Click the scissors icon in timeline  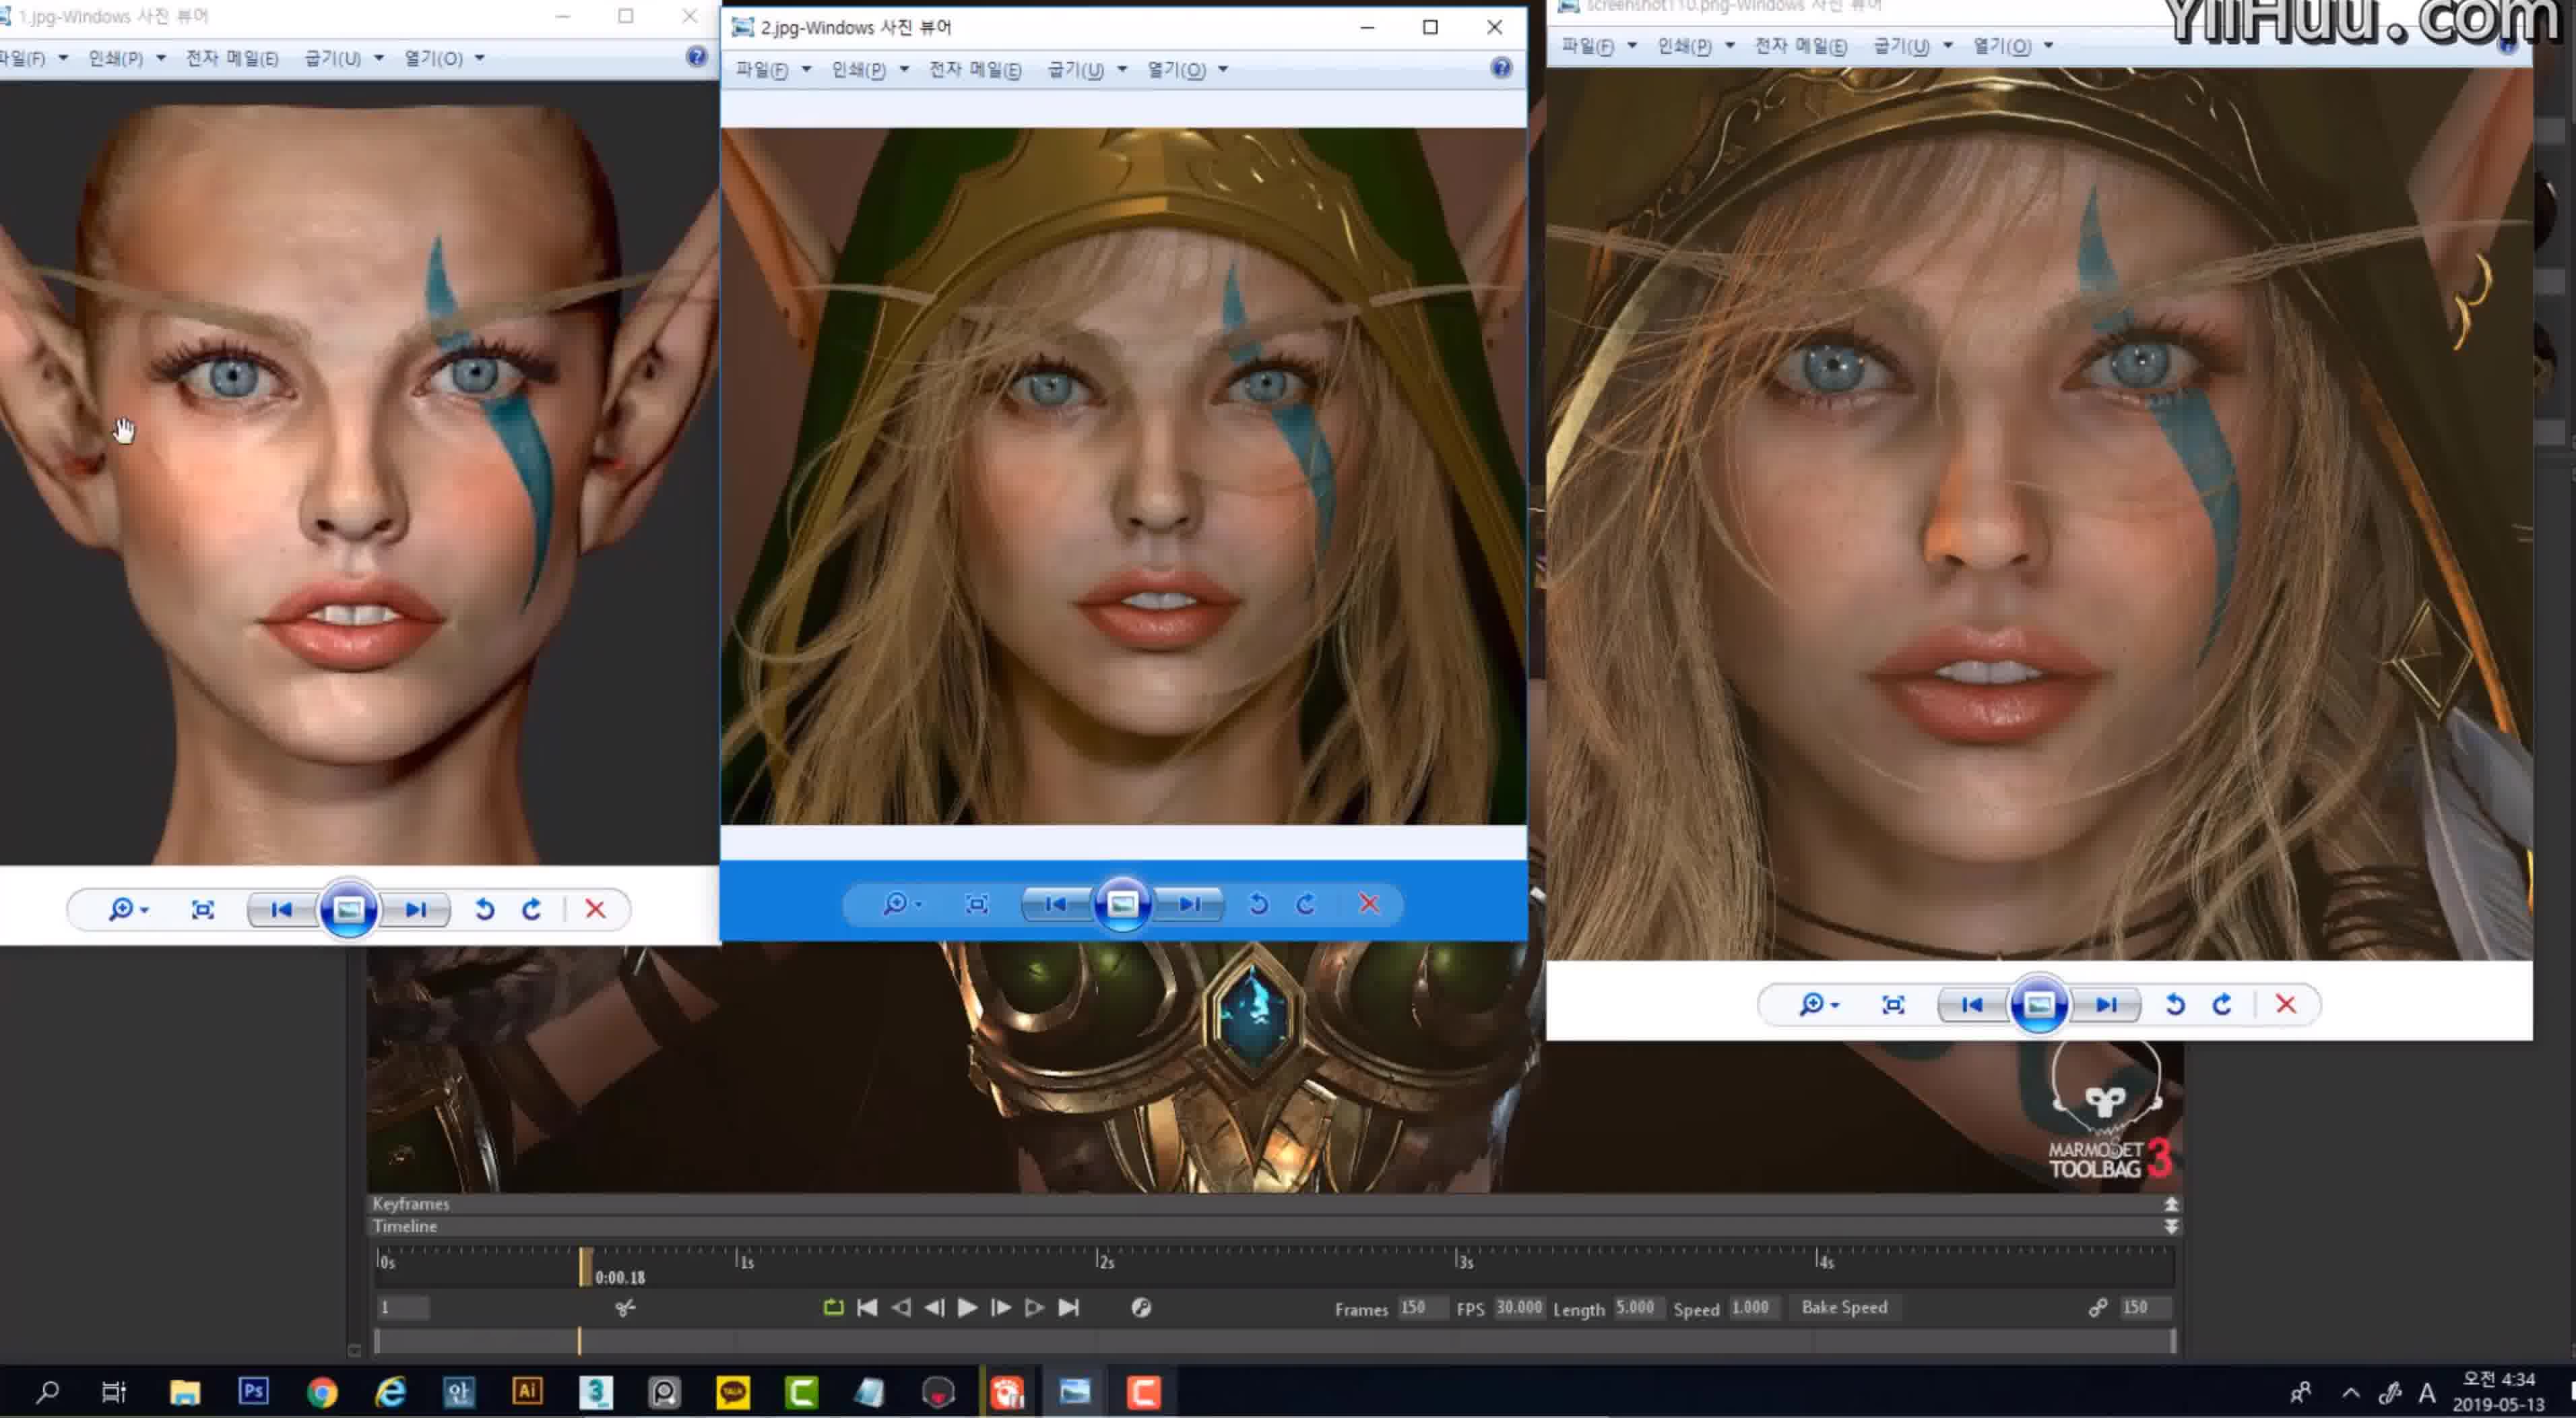pos(625,1308)
